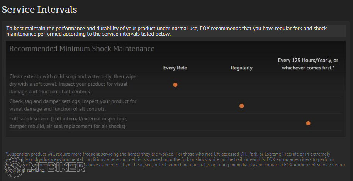Click the orange dot under Every 125 Hours/Yearly
The width and height of the screenshot is (353, 181).
(308, 123)
